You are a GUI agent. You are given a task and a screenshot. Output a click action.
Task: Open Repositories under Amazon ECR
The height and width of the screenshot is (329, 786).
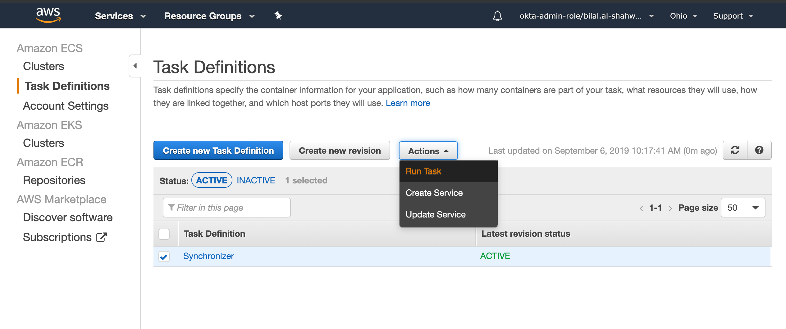[x=54, y=180]
